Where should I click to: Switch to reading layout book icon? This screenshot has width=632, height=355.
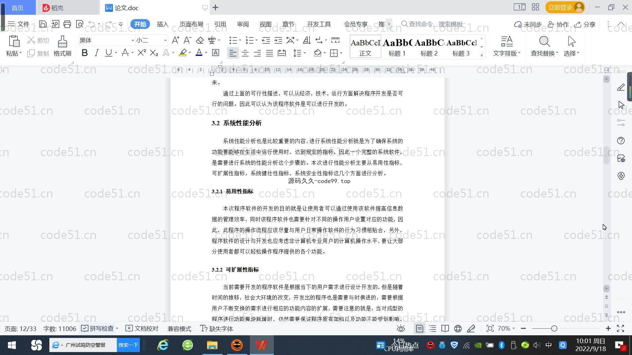pyautogui.click(x=445, y=328)
